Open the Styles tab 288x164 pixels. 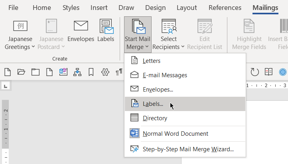click(x=71, y=8)
